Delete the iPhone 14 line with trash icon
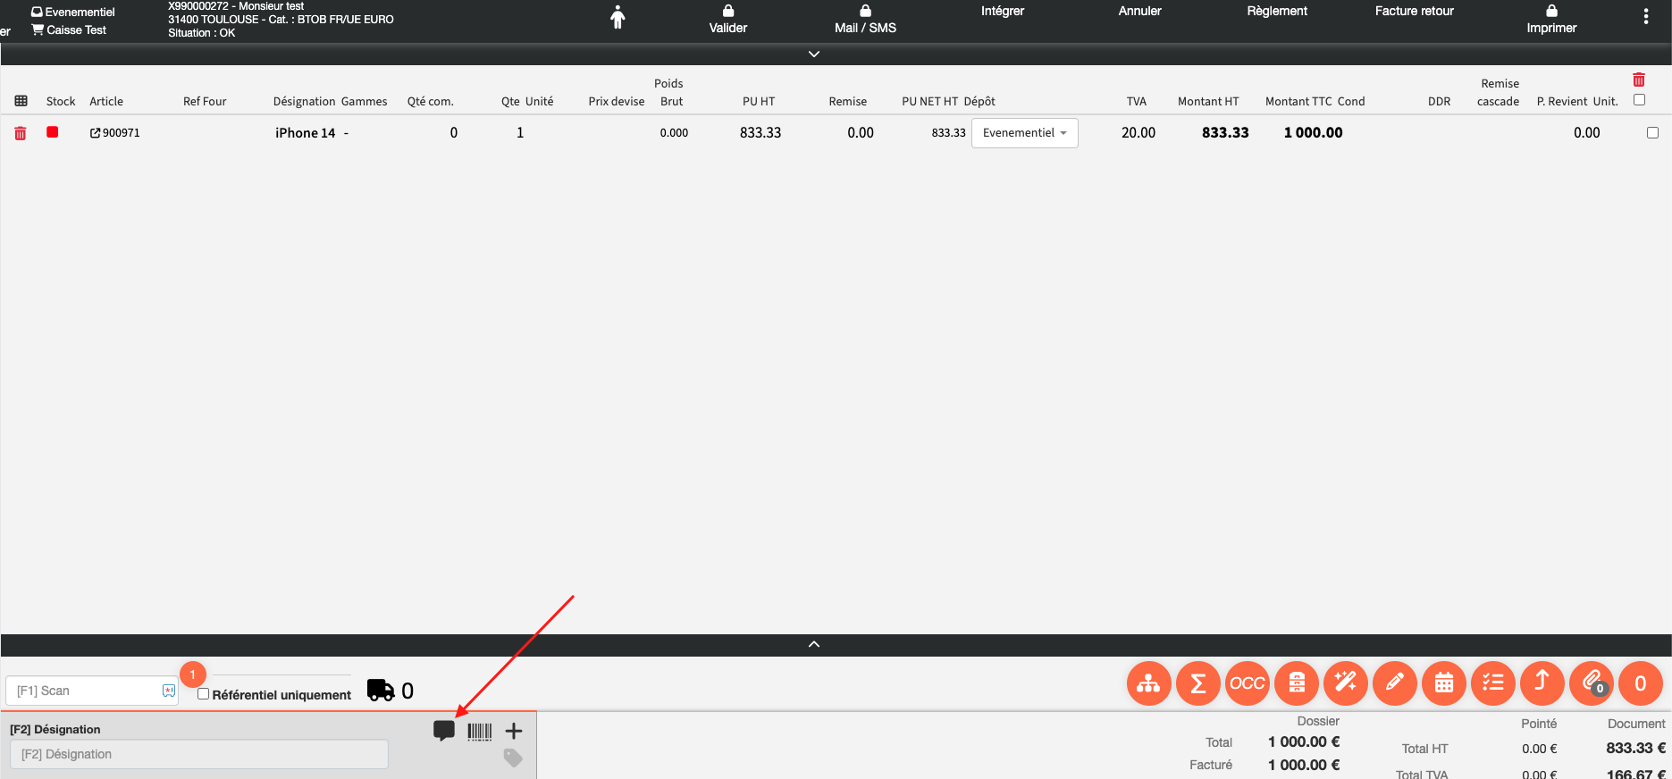The image size is (1672, 779). [x=21, y=133]
